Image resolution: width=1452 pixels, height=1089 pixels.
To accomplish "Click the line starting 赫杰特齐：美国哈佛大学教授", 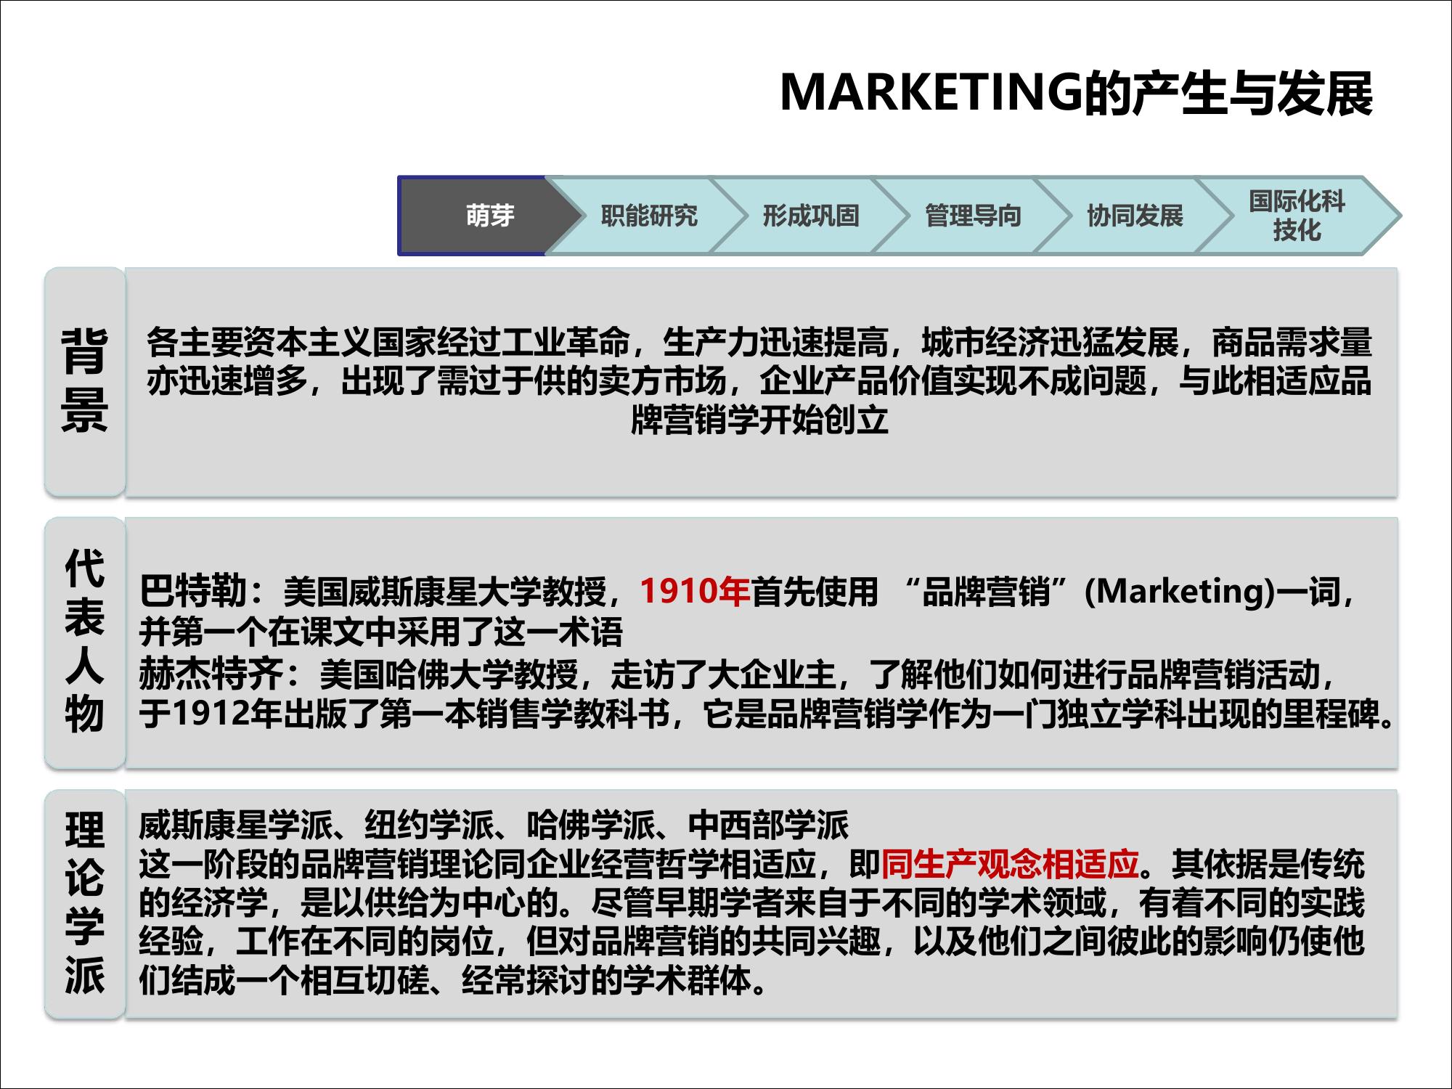I will coord(738,674).
